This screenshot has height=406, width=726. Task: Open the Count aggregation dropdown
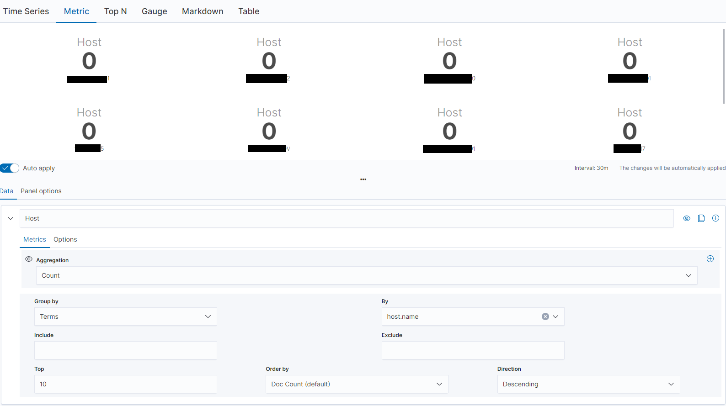(x=367, y=275)
